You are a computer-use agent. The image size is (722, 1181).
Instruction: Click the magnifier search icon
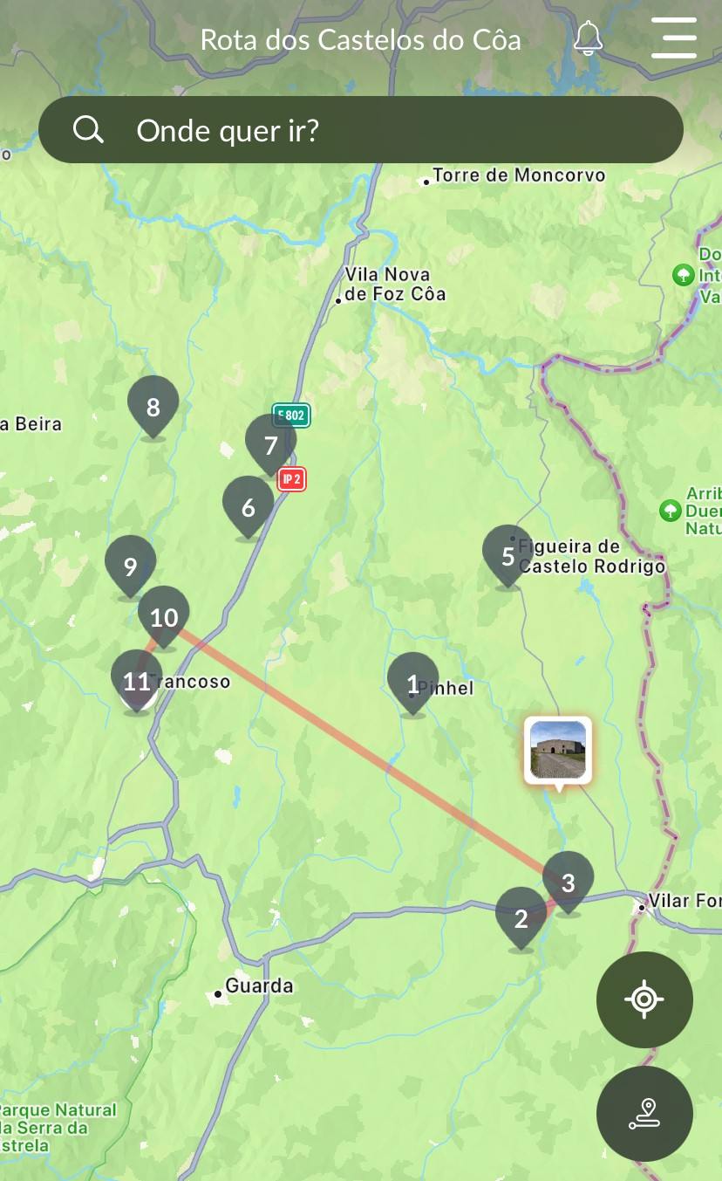coord(88,130)
